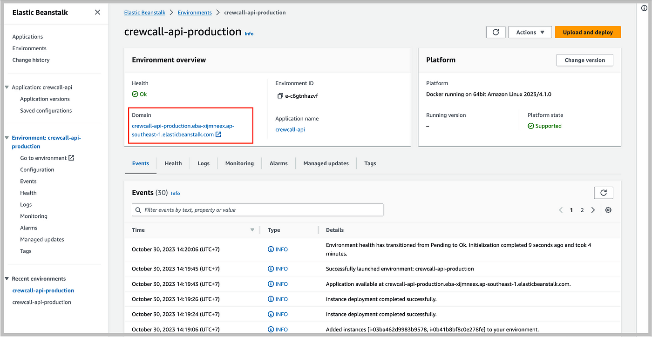Open Environments in sidebar
The width and height of the screenshot is (652, 337).
pos(29,48)
